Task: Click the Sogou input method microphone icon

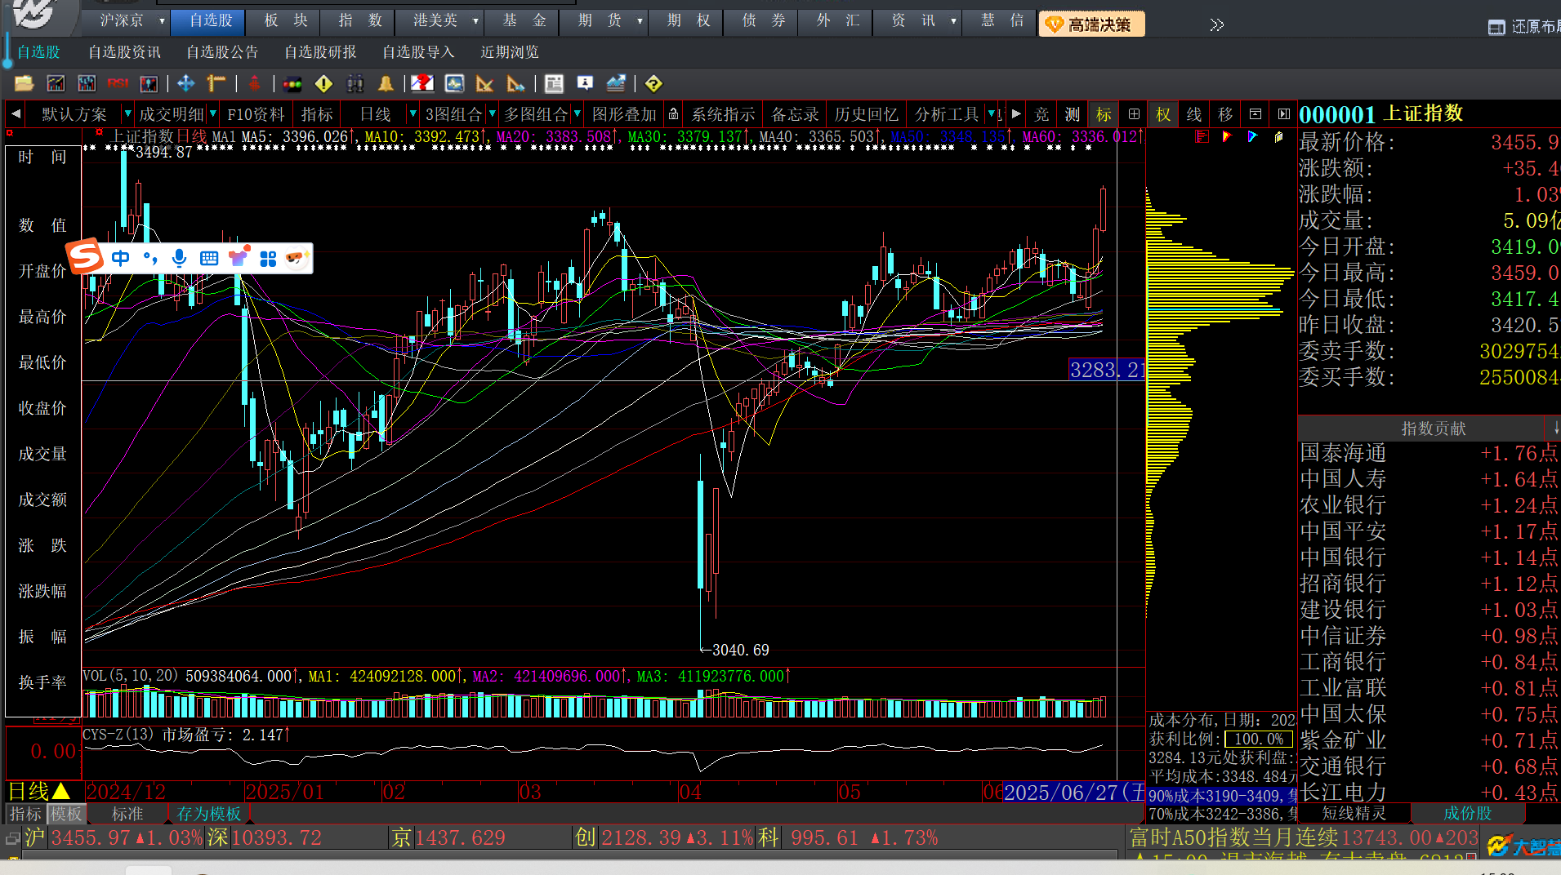Action: (179, 259)
